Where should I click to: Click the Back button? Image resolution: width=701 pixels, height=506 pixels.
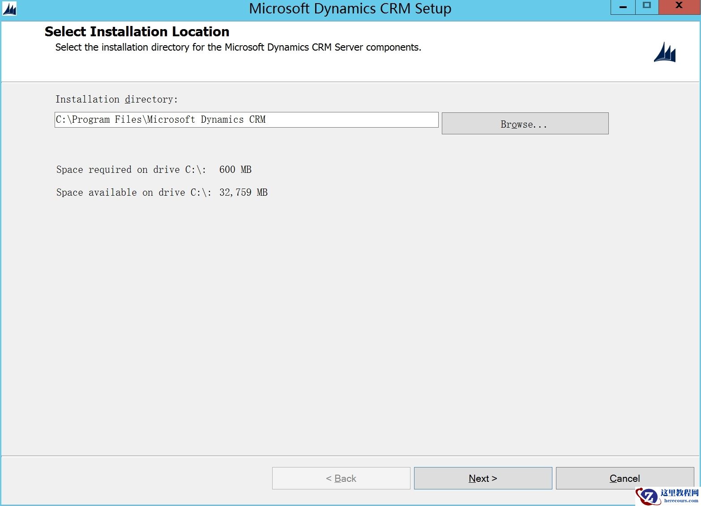(341, 478)
